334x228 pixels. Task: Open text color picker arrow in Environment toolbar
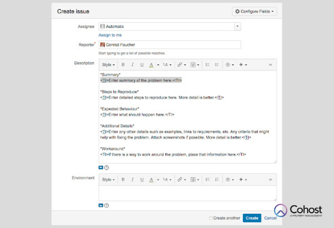point(158,180)
